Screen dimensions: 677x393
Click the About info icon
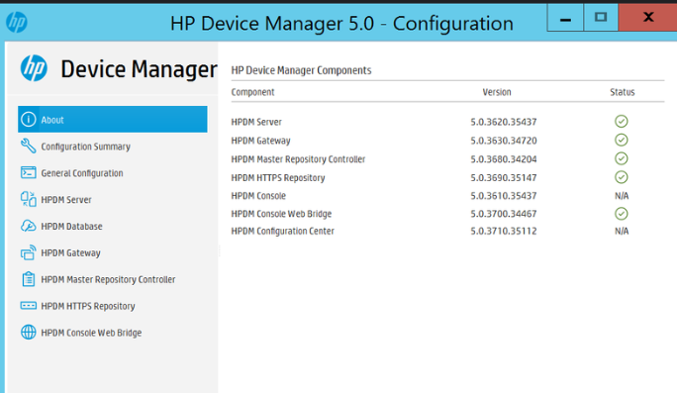coord(29,119)
